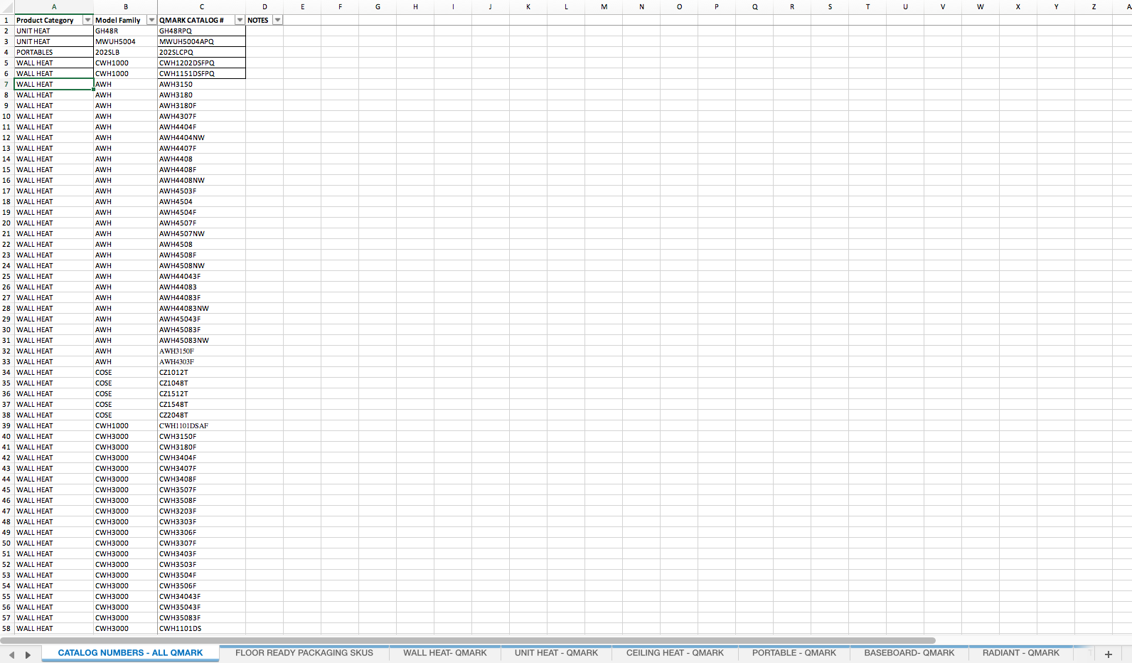This screenshot has height=663, width=1132.
Task: Click the 'Model Family' header cell
Action: click(126, 20)
